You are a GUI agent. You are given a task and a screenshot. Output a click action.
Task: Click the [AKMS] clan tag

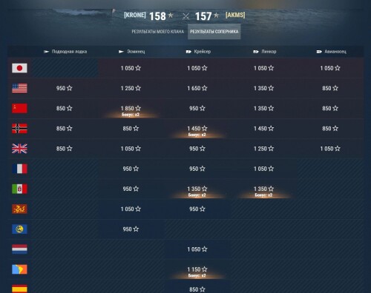coord(235,15)
